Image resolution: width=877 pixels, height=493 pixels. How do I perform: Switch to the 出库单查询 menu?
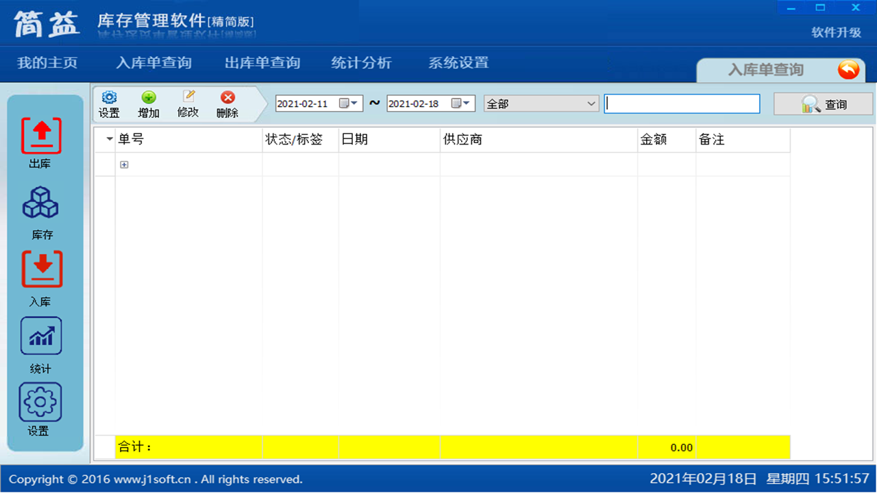pos(262,62)
